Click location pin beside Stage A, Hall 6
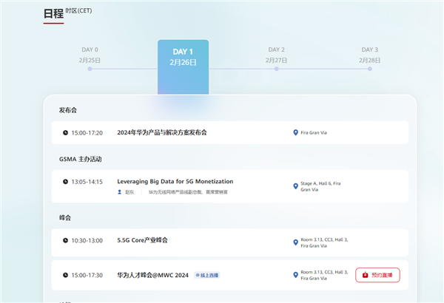The height and width of the screenshot is (303, 444). [295, 186]
